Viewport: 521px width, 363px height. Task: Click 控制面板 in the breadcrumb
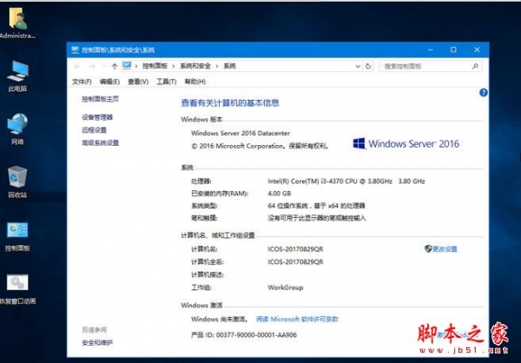(155, 66)
